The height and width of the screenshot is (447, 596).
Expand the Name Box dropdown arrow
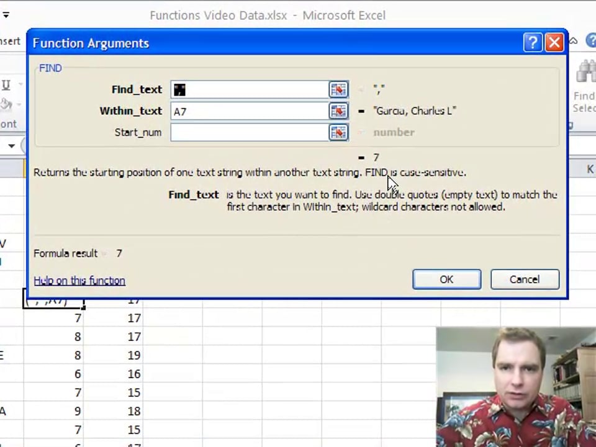[x=11, y=146]
